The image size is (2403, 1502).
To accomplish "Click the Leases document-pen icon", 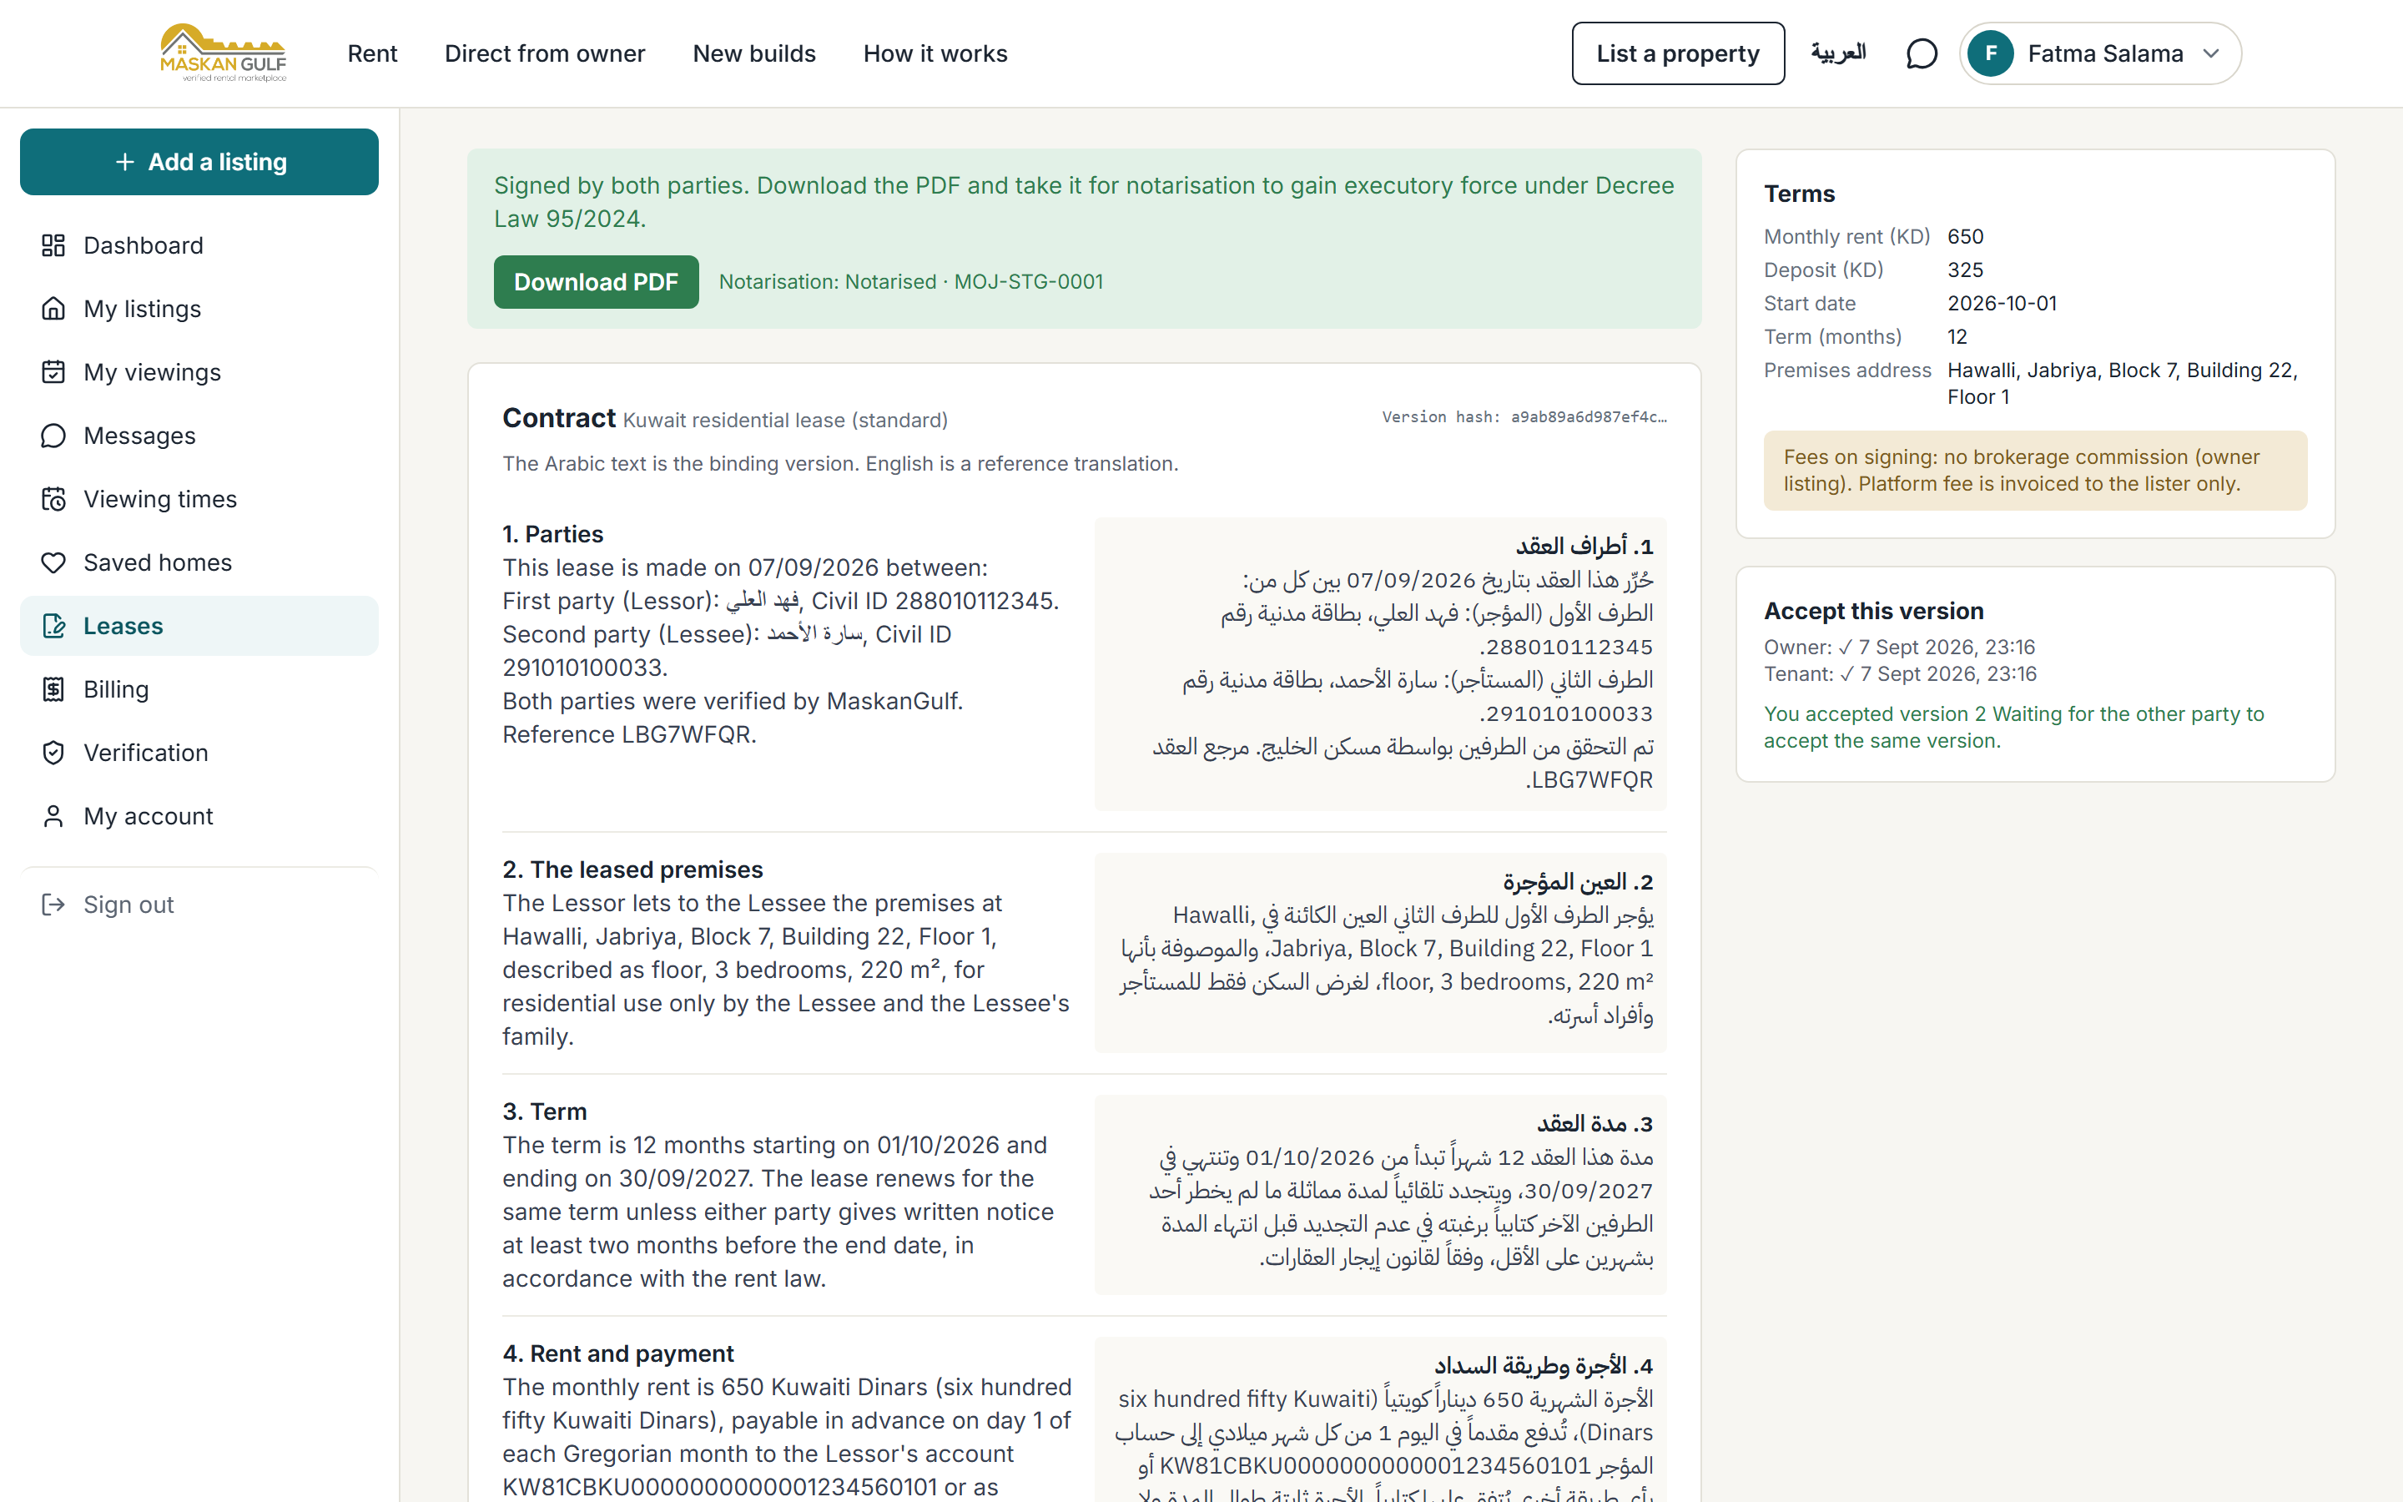I will (53, 626).
